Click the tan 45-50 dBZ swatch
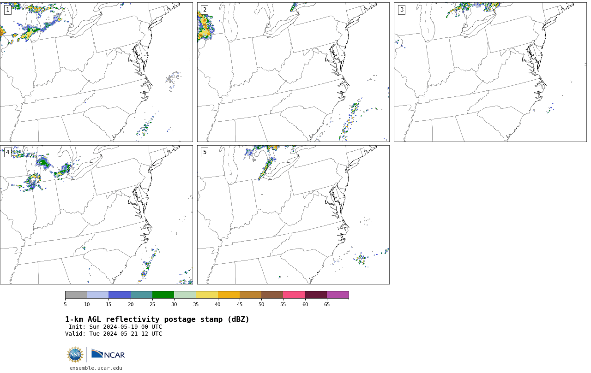 pyautogui.click(x=250, y=295)
